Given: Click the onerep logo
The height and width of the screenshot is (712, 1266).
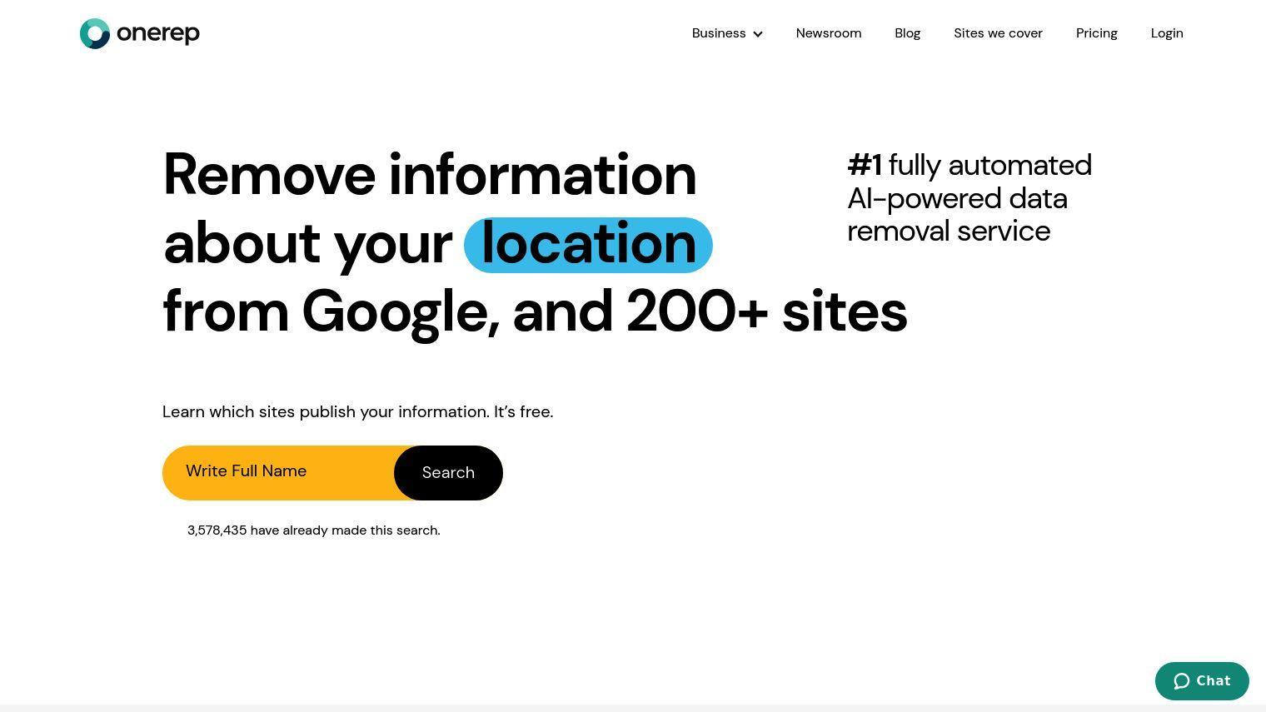Looking at the screenshot, I should [140, 33].
